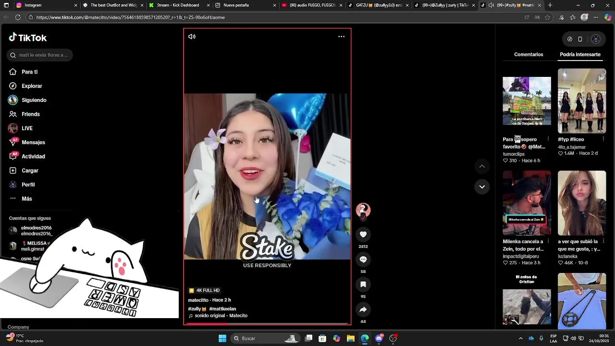The height and width of the screenshot is (346, 615).
Task: Click the browser address bar URL
Action: (x=130, y=17)
